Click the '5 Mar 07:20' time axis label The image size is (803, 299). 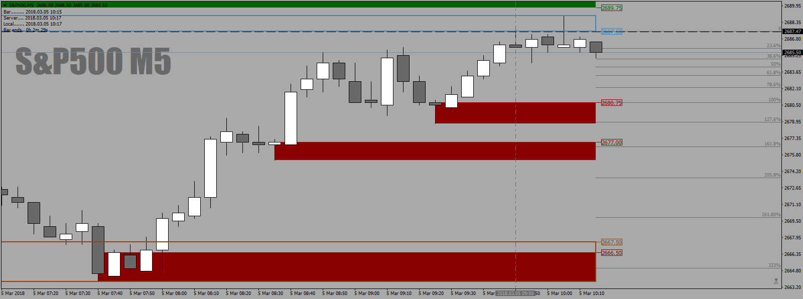tap(46, 293)
